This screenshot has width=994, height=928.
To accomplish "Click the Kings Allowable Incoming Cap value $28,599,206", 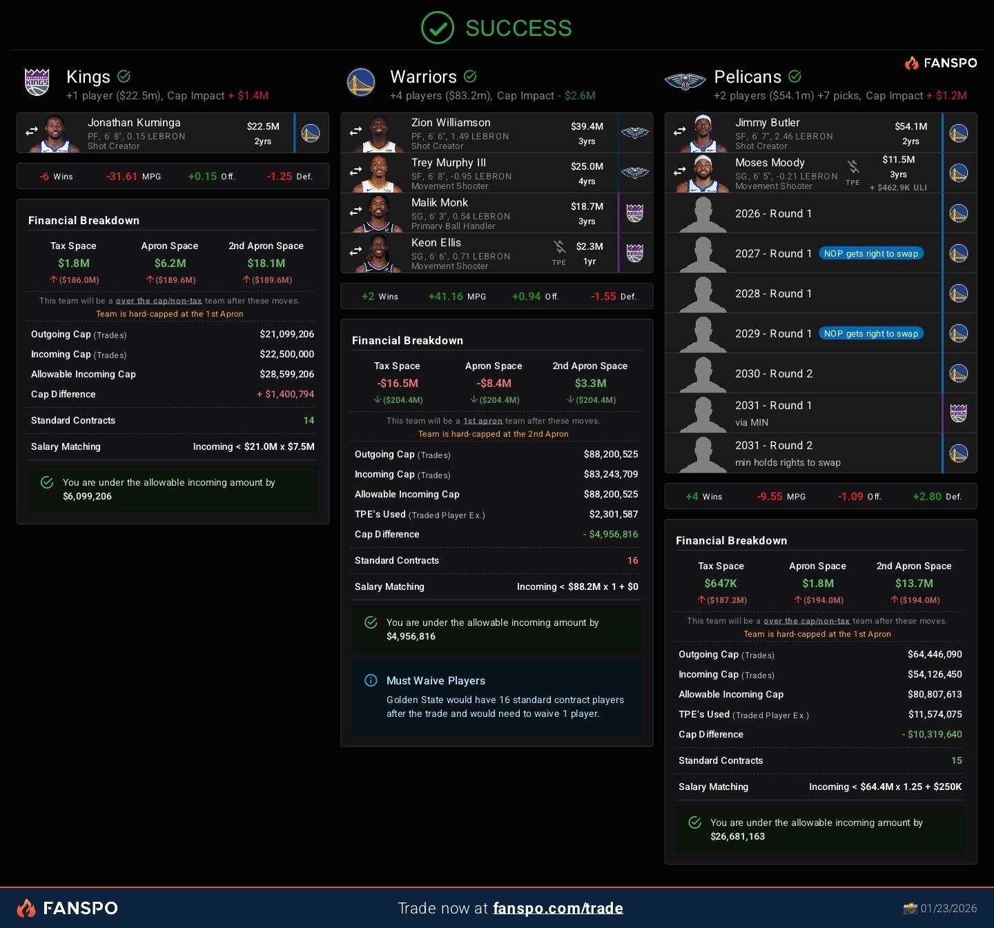I will (x=286, y=374).
